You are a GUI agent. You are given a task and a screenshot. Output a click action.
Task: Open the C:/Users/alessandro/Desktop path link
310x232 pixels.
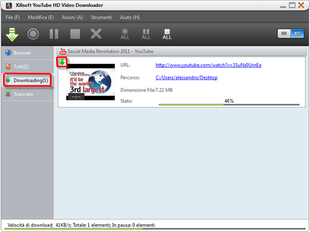click(187, 78)
